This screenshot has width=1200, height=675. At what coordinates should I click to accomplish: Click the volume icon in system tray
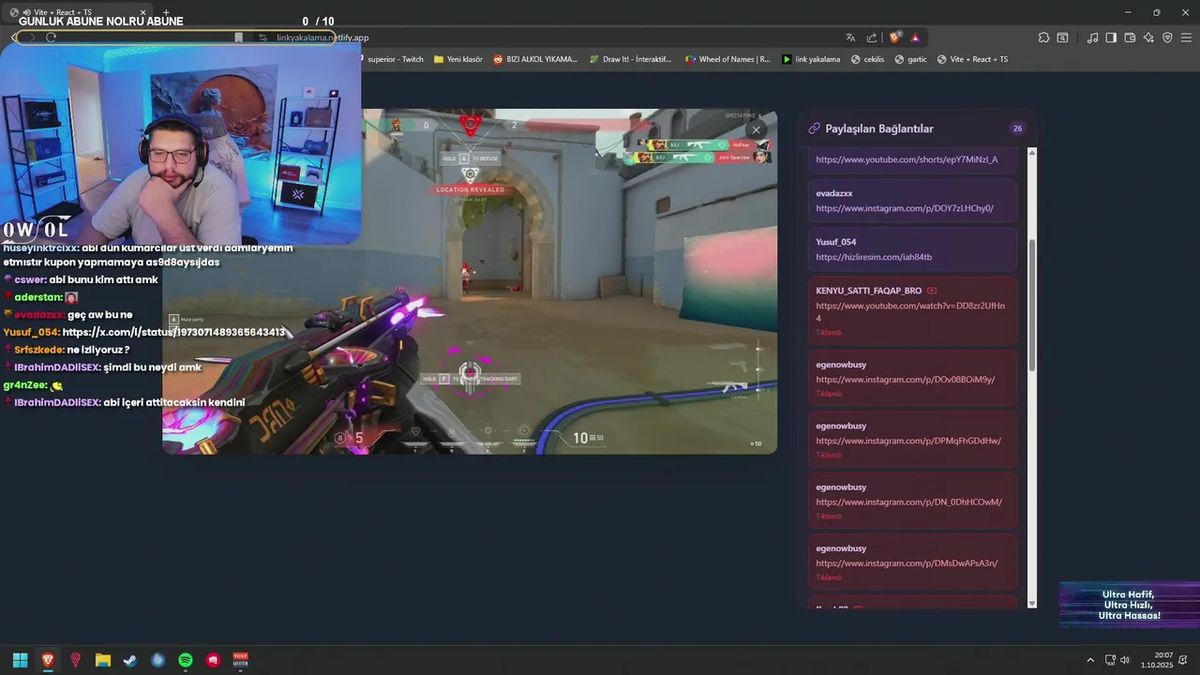(x=1125, y=660)
